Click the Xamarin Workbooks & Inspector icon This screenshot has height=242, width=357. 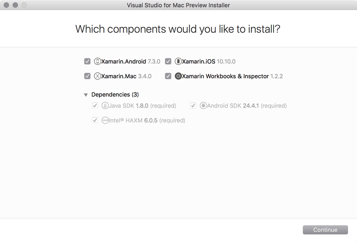point(178,76)
